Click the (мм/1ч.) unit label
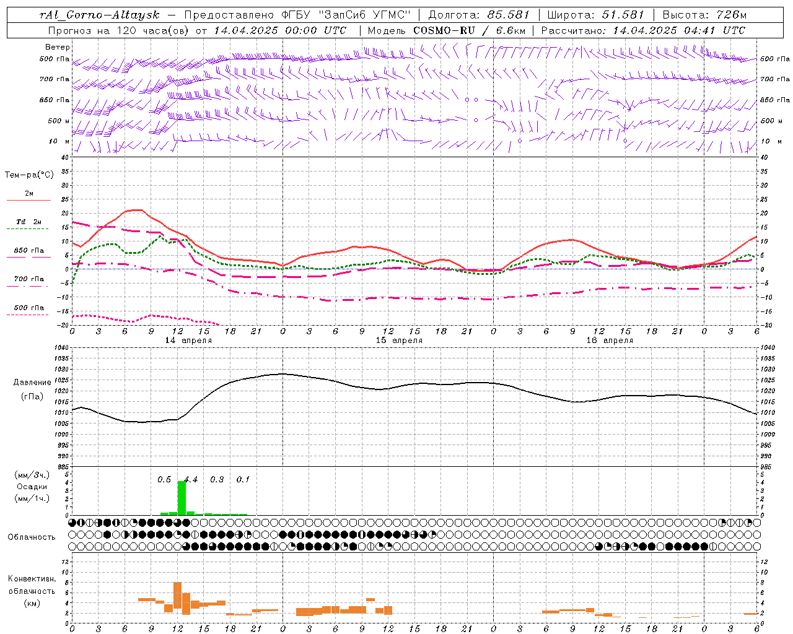The image size is (793, 634). pos(32,498)
